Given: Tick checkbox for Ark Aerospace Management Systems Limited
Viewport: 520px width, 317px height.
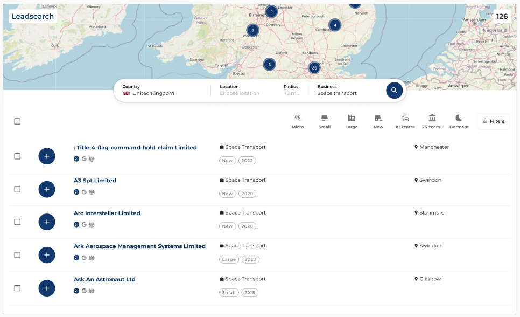Looking at the screenshot, I should [17, 255].
